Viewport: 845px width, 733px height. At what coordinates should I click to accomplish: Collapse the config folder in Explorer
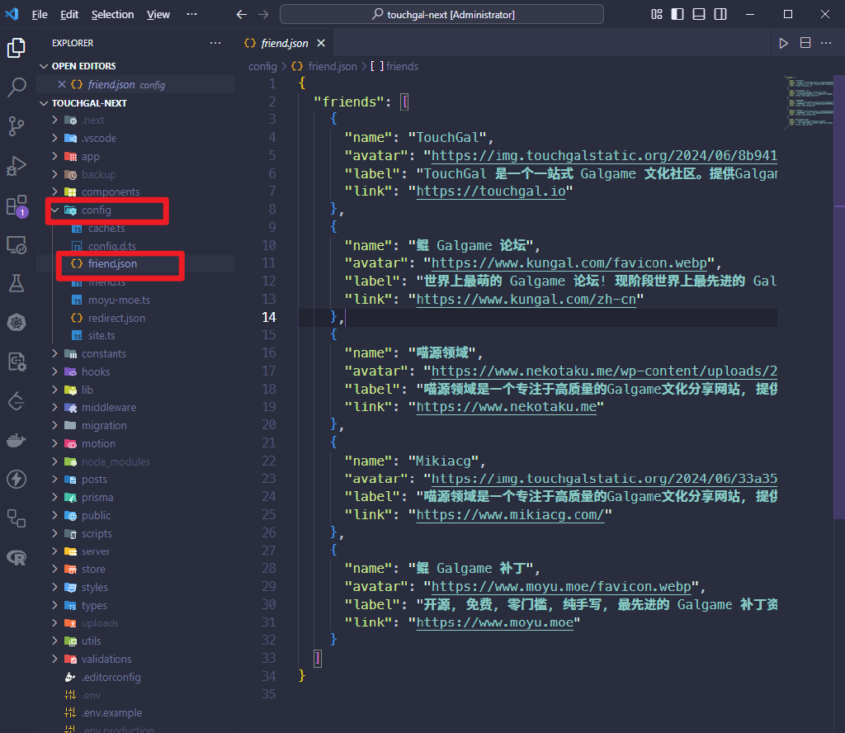(x=96, y=210)
